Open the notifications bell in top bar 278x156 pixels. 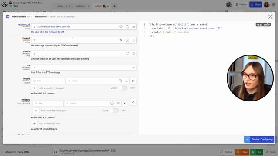point(273,5)
